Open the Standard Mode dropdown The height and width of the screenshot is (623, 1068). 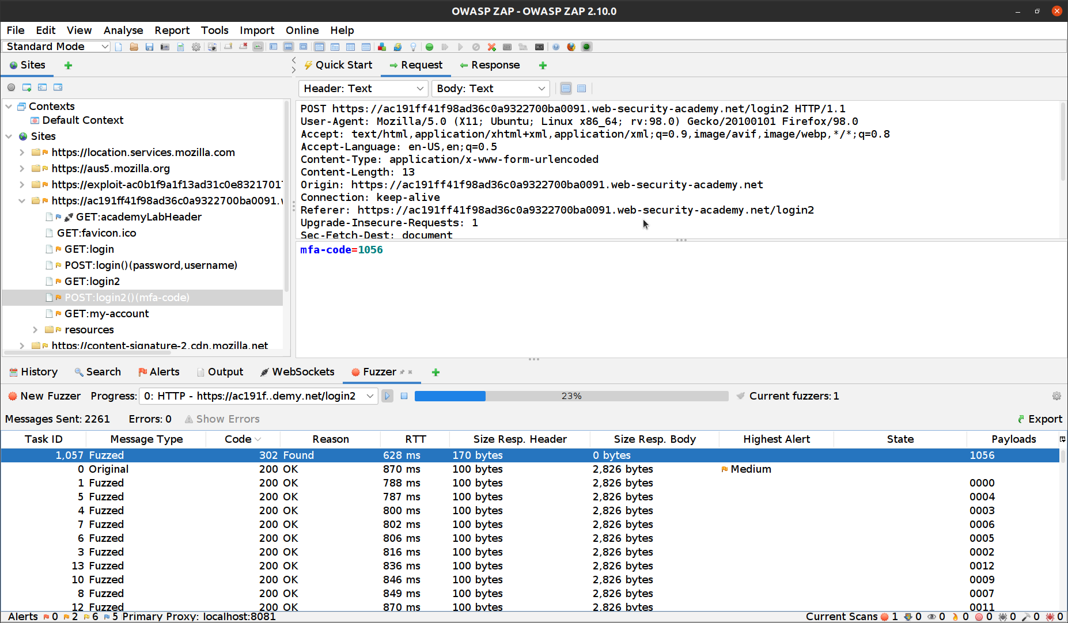point(56,47)
